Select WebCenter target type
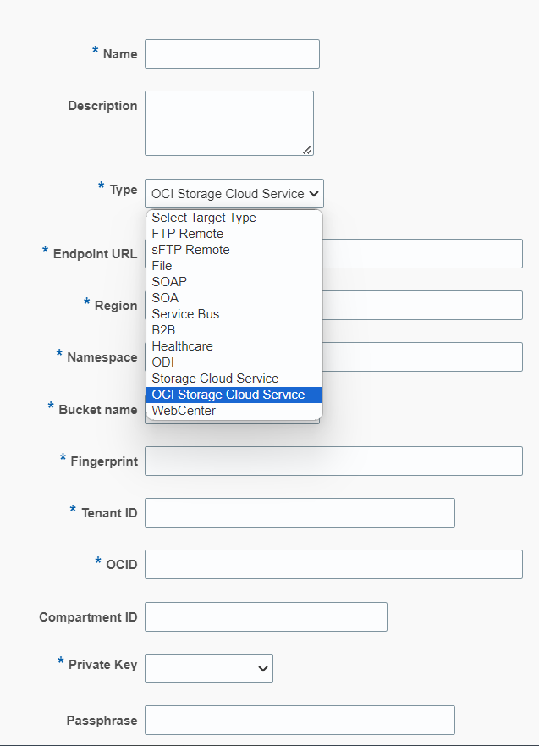Viewport: 539px width, 746px height. click(184, 411)
